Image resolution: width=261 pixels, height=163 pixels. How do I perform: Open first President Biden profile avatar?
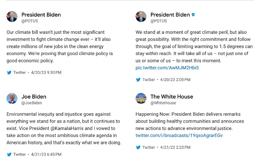(12, 17)
